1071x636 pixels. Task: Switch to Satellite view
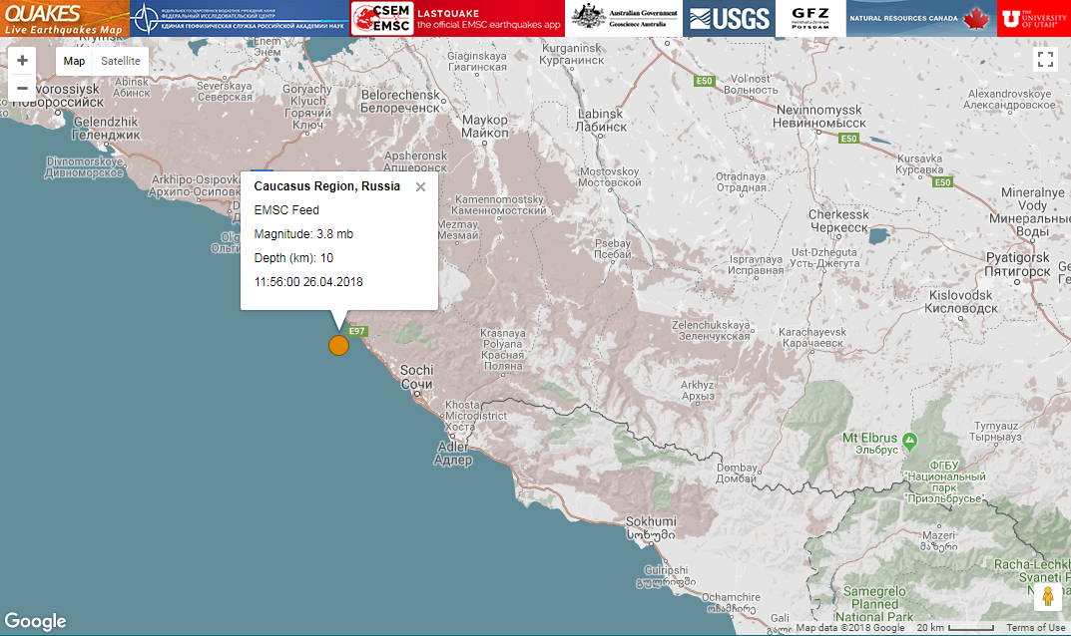(x=121, y=61)
